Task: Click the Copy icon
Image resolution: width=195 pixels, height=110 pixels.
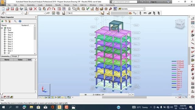Action: [40, 9]
